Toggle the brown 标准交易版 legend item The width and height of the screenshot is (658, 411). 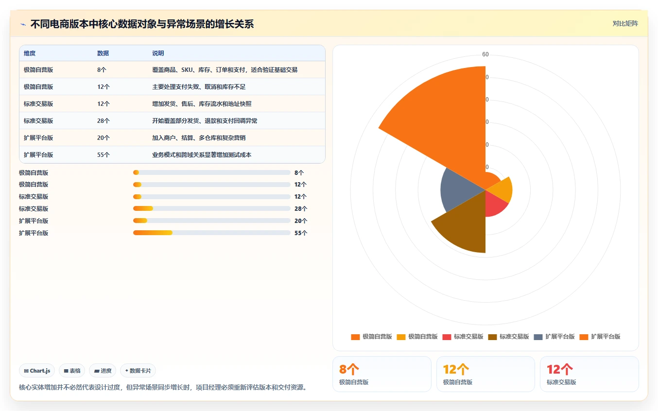pyautogui.click(x=508, y=337)
